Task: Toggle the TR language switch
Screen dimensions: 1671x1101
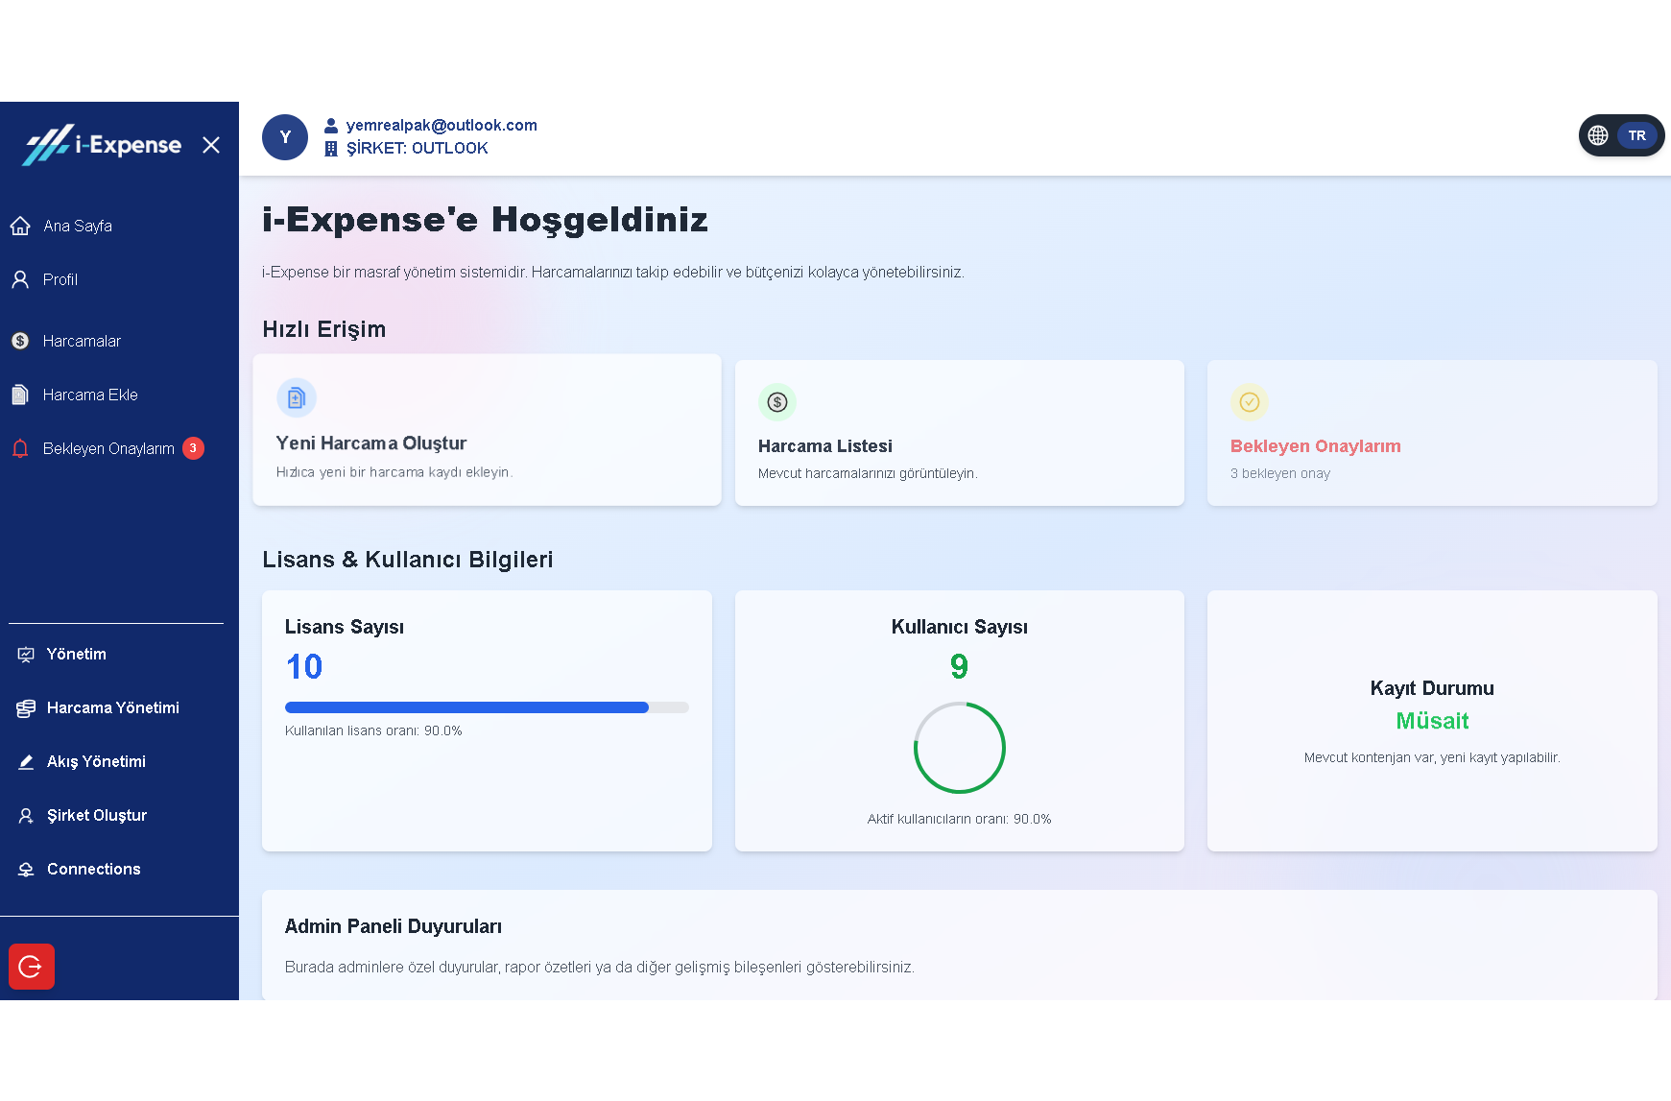Action: coord(1636,135)
